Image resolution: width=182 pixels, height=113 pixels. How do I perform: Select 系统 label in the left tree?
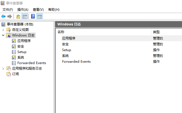(21, 57)
